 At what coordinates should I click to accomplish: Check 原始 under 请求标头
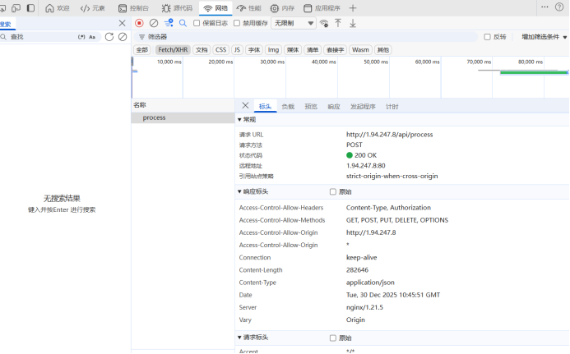tap(332, 338)
